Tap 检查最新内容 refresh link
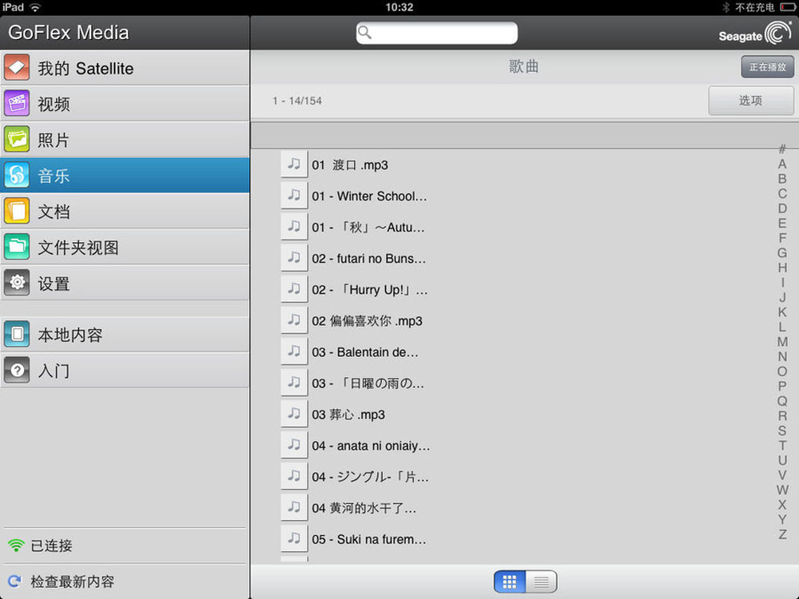This screenshot has width=799, height=599. (x=72, y=581)
